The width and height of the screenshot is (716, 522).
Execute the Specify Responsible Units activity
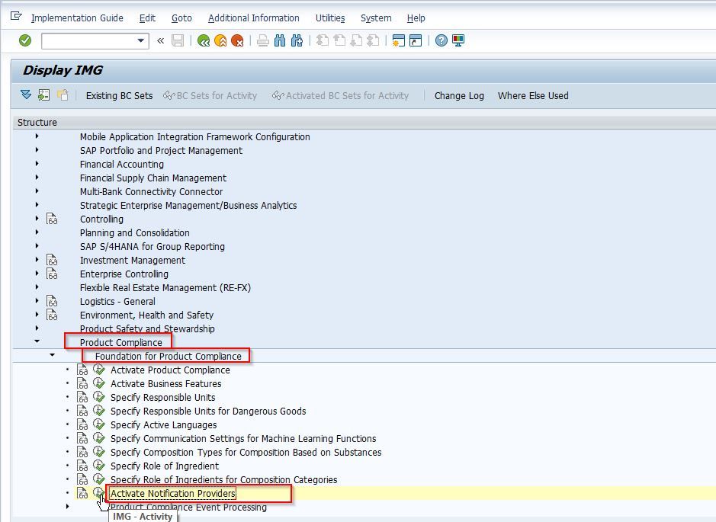[99, 397]
